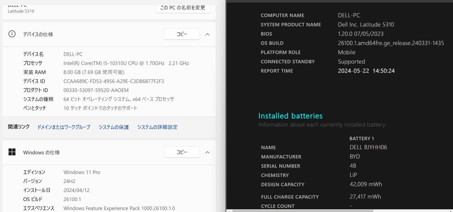Copy device specifications with コピー button
This screenshot has height=212, width=453.
(182, 34)
